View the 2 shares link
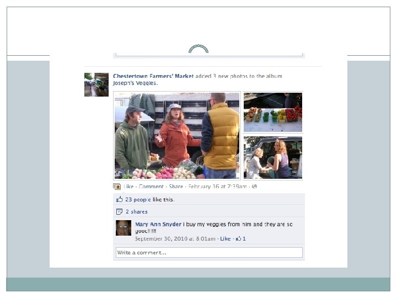This screenshot has height=298, width=397. click(137, 211)
